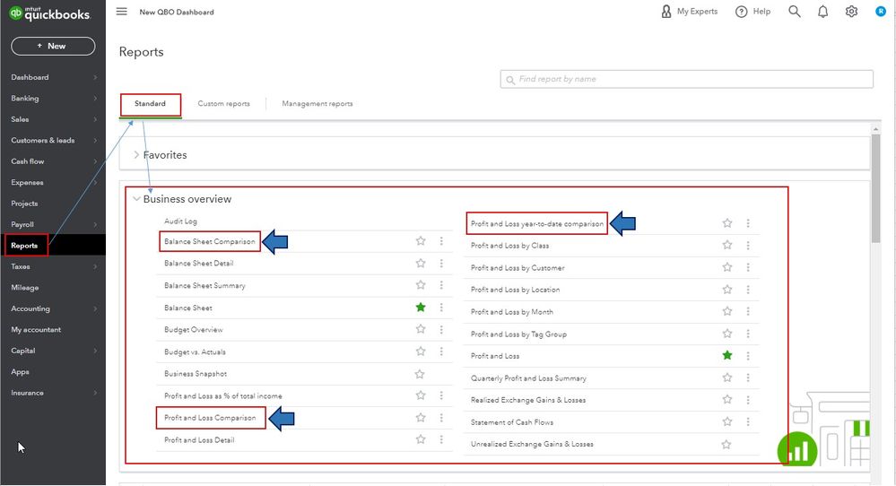
Task: Open My Experts icon
Action: pyautogui.click(x=665, y=12)
